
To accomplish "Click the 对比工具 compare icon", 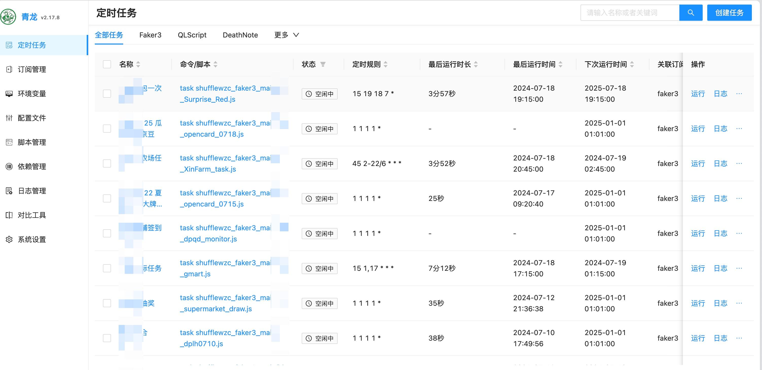I will tap(9, 215).
